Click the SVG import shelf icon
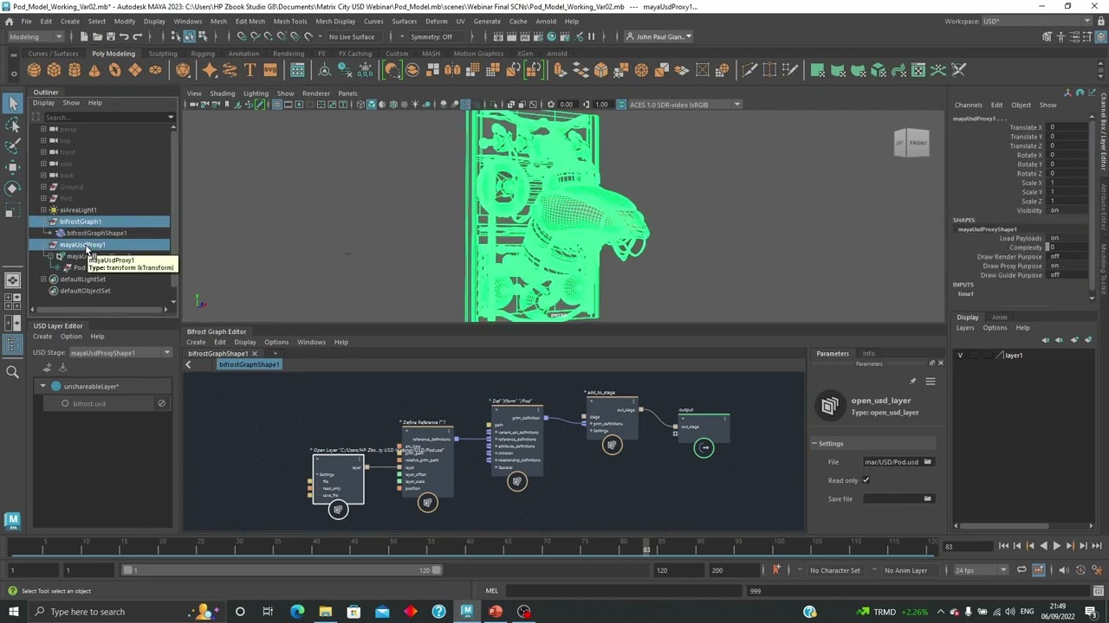Viewport: 1109px width, 623px height. 269,70
